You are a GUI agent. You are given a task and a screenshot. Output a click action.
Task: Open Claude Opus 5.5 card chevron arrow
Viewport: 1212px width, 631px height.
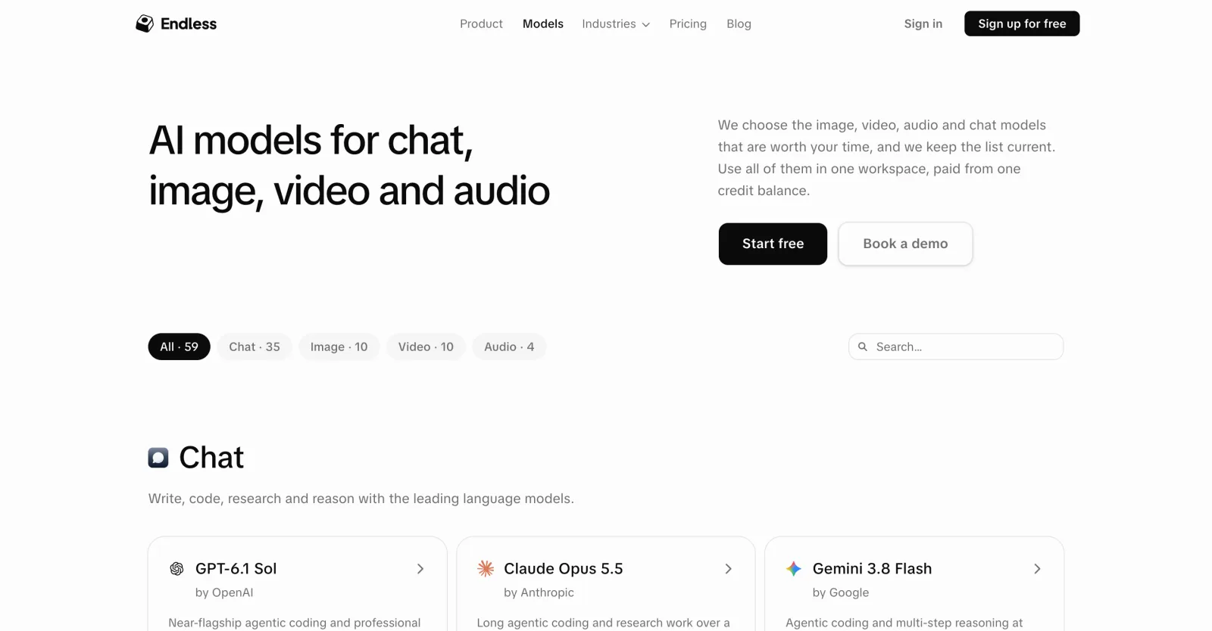point(729,569)
